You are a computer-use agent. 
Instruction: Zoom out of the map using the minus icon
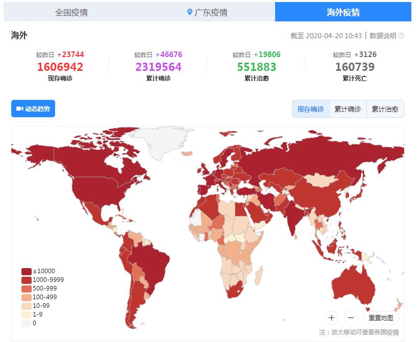(351, 318)
